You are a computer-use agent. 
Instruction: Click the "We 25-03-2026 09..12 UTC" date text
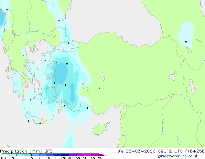[x=150, y=151]
